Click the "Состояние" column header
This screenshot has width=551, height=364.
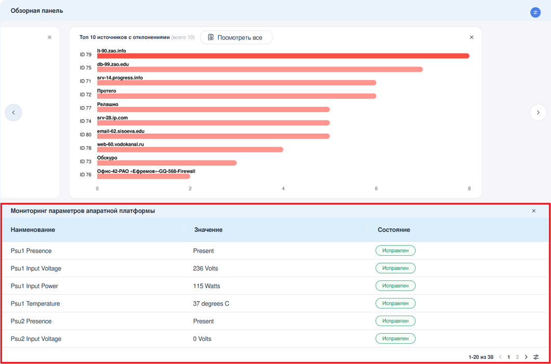[393, 230]
